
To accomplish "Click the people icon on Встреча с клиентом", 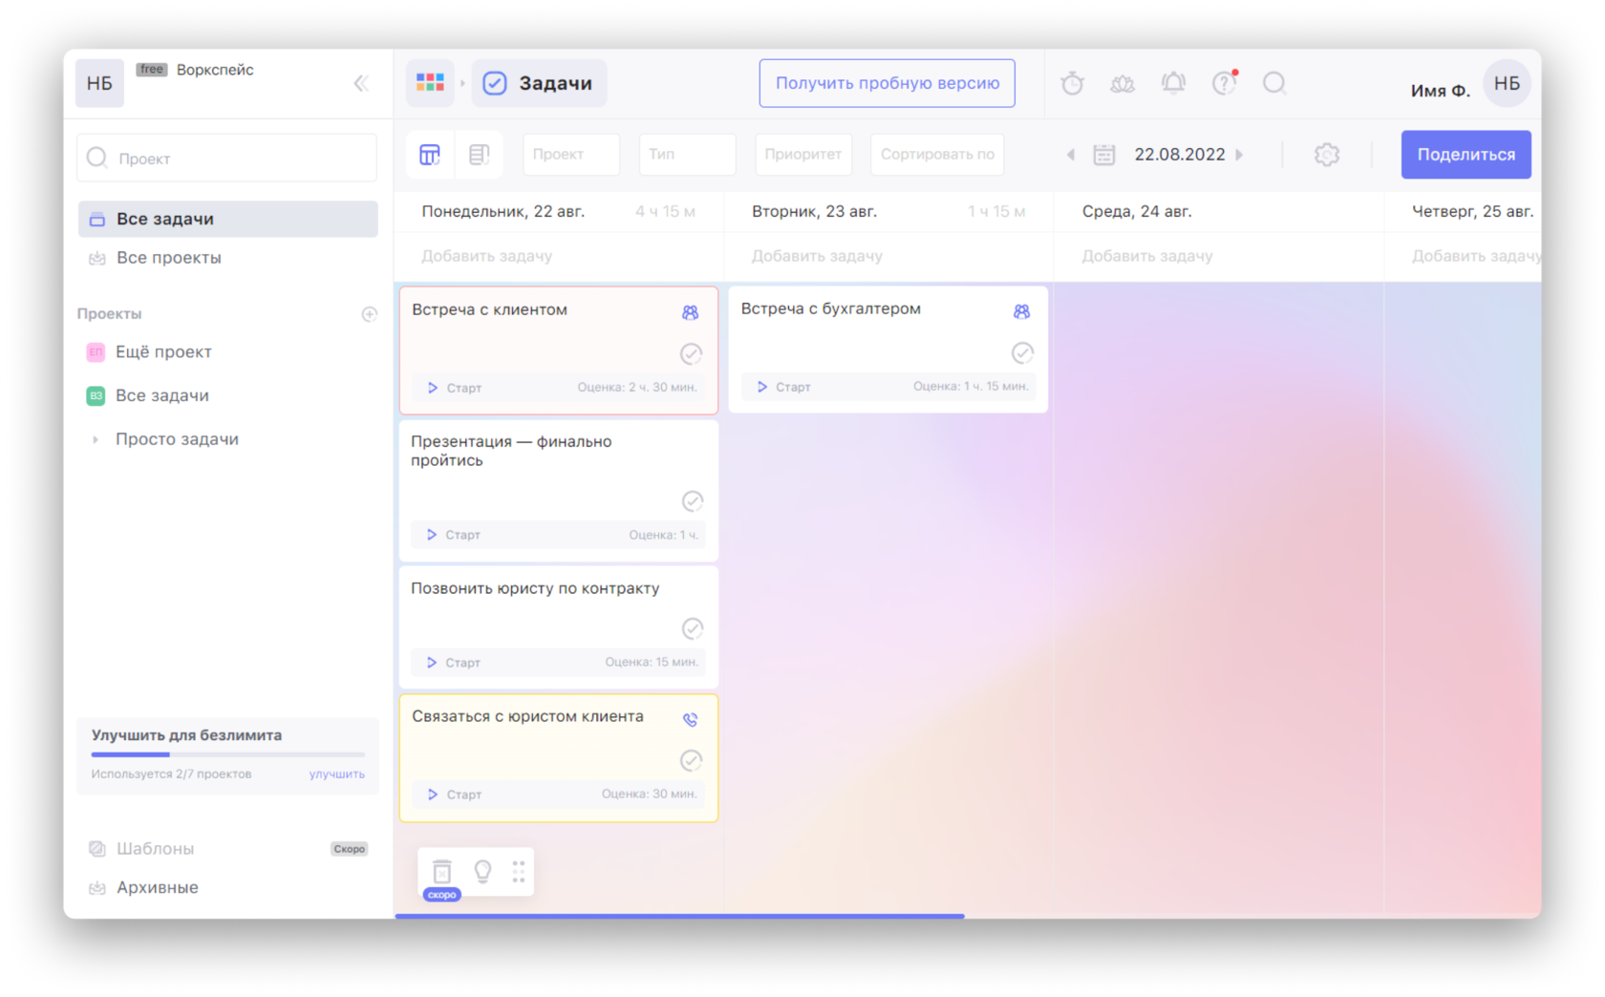I will click(x=690, y=312).
